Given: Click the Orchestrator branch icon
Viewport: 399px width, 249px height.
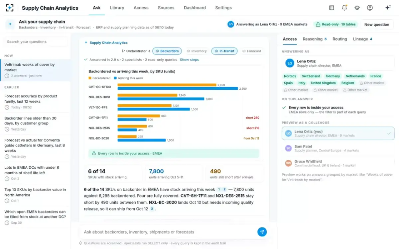Looking at the screenshot, I should [x=123, y=51].
